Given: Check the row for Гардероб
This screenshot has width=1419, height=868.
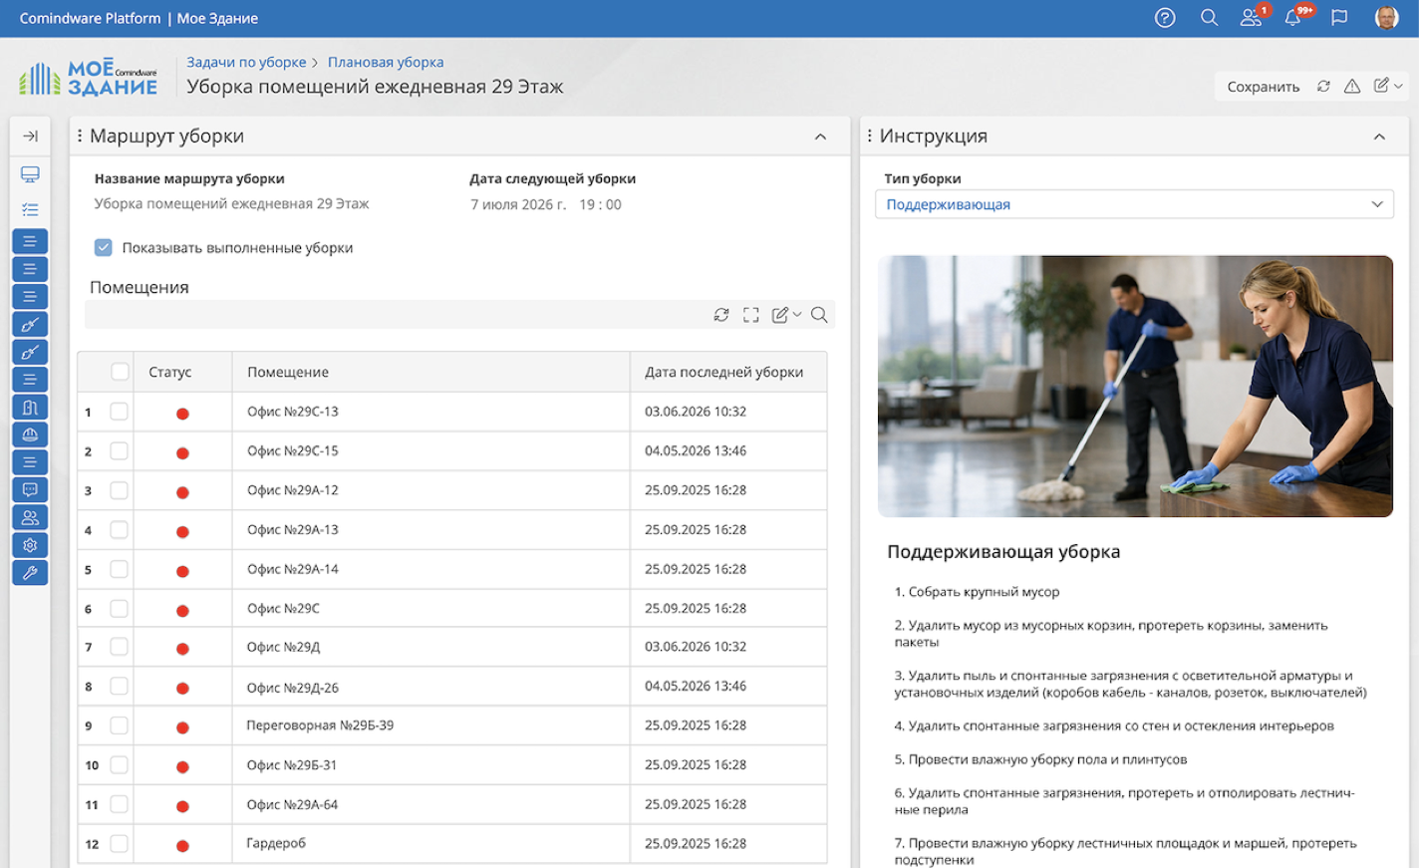Looking at the screenshot, I should click(119, 843).
